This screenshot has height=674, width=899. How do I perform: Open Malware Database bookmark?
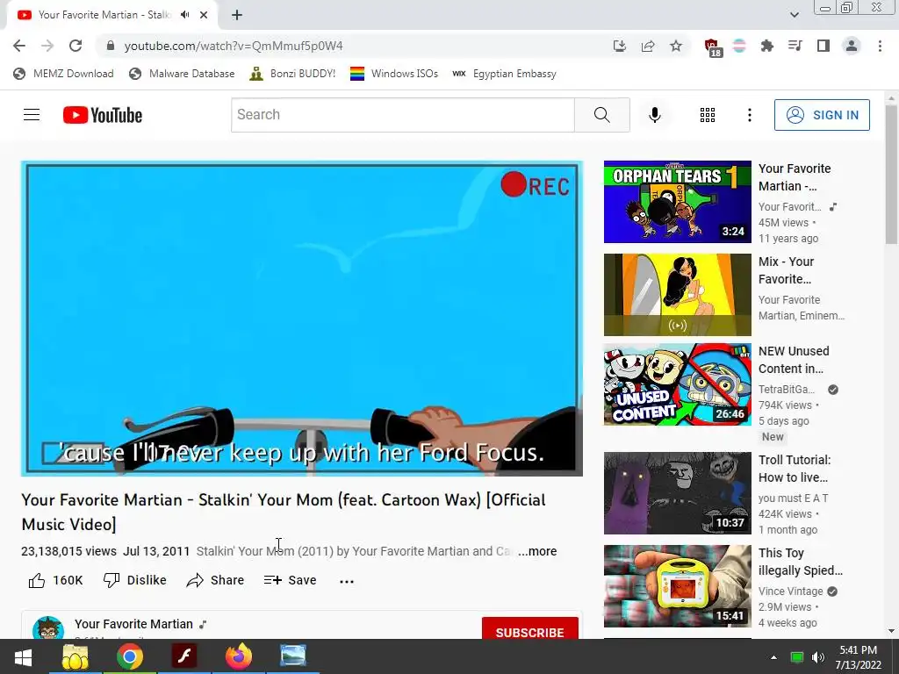pos(183,74)
